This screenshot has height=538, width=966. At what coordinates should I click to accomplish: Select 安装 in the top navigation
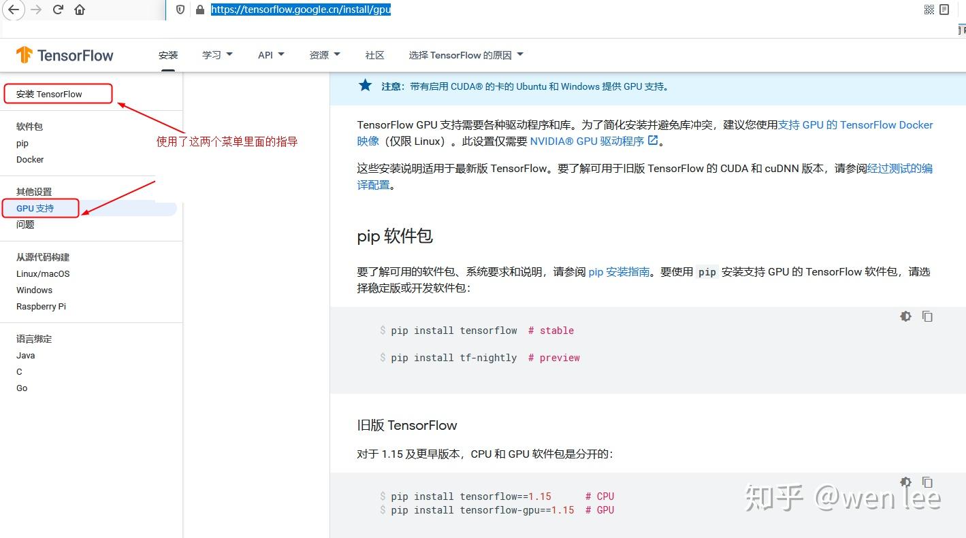(x=167, y=54)
